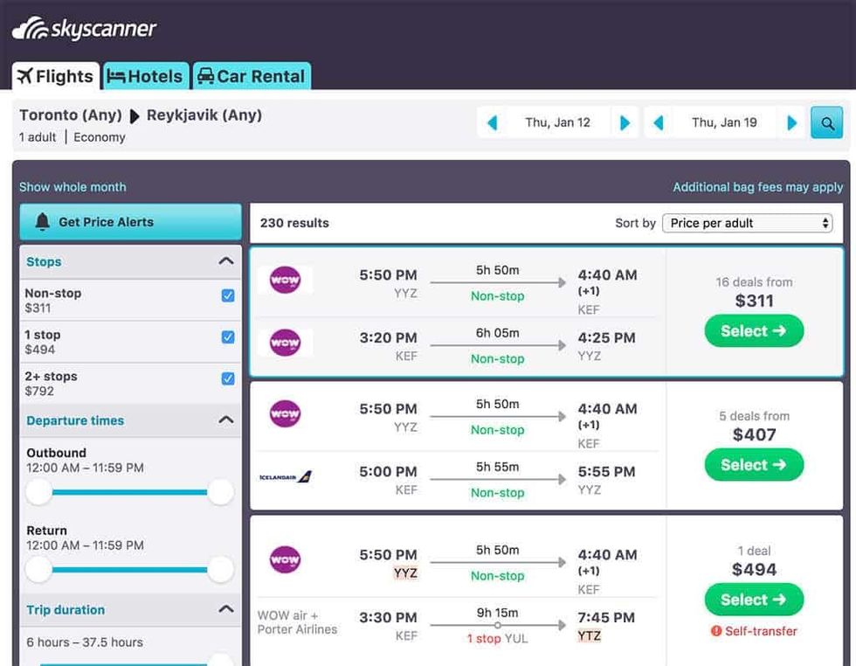The height and width of the screenshot is (666, 856).
Task: Click Icelandair logo on 5:00 PM return flight
Action: 286,476
